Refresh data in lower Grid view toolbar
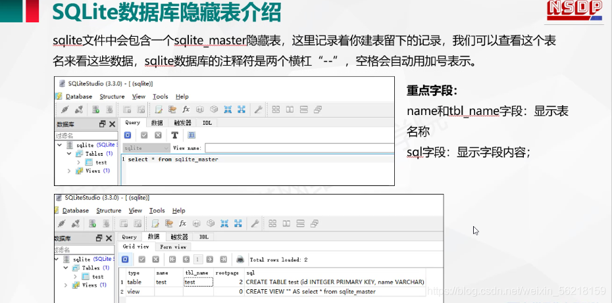The image size is (612, 303). pyautogui.click(x=125, y=260)
